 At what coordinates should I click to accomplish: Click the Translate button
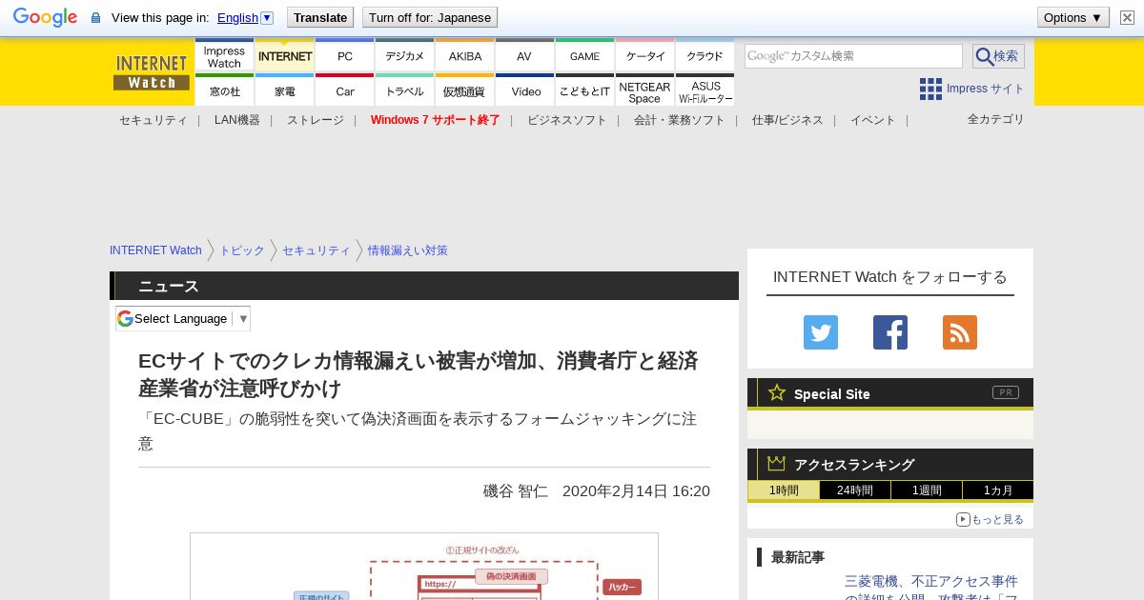(320, 17)
